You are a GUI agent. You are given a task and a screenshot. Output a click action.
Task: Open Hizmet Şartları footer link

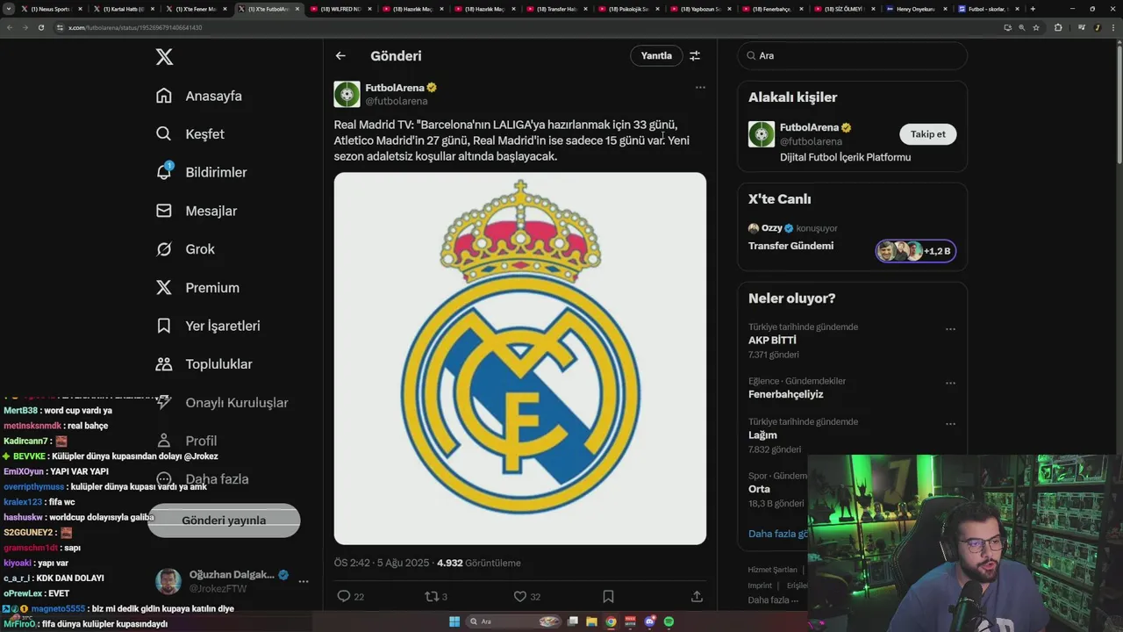773,570
